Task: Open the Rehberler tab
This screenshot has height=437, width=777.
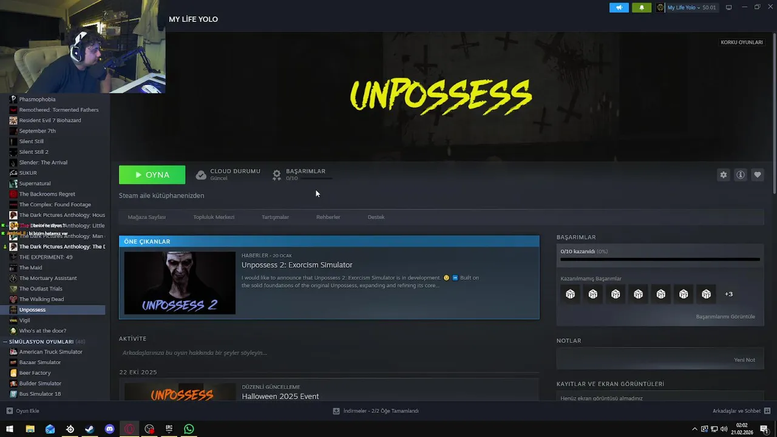Action: tap(328, 217)
